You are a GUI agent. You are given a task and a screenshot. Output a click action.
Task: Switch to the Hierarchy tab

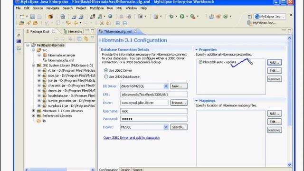tap(73, 31)
